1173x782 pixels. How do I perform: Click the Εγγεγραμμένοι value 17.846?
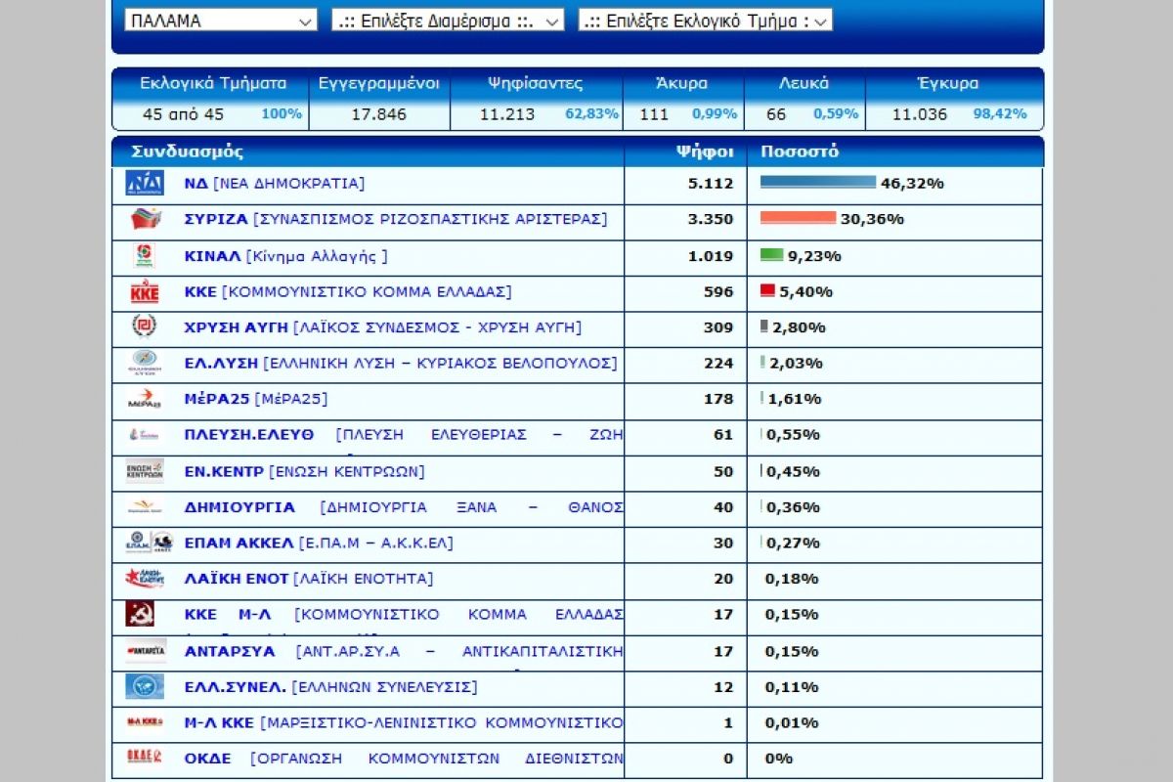378,114
